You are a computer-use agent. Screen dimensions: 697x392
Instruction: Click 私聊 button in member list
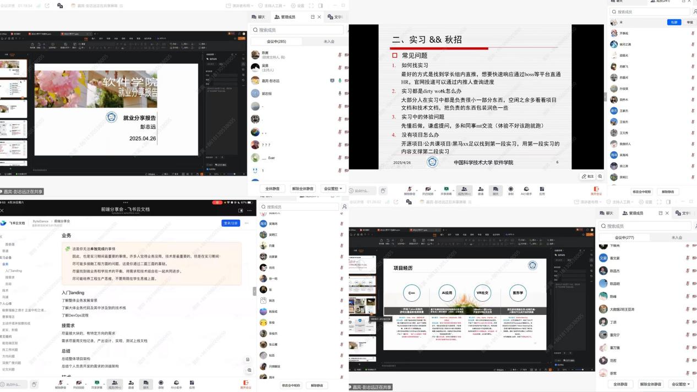point(674,22)
